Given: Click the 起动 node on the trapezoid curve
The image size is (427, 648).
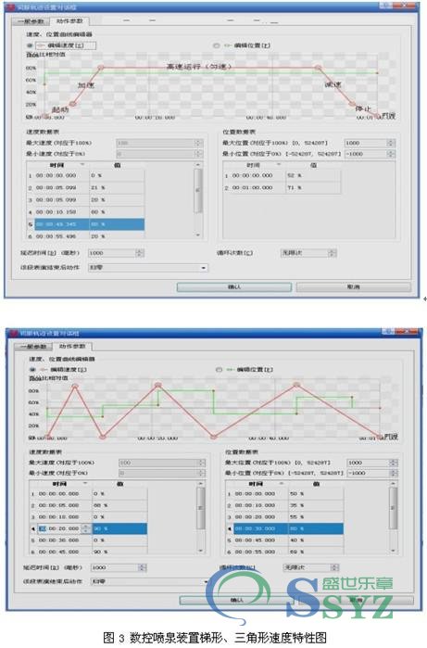Looking at the screenshot, I should [72, 104].
